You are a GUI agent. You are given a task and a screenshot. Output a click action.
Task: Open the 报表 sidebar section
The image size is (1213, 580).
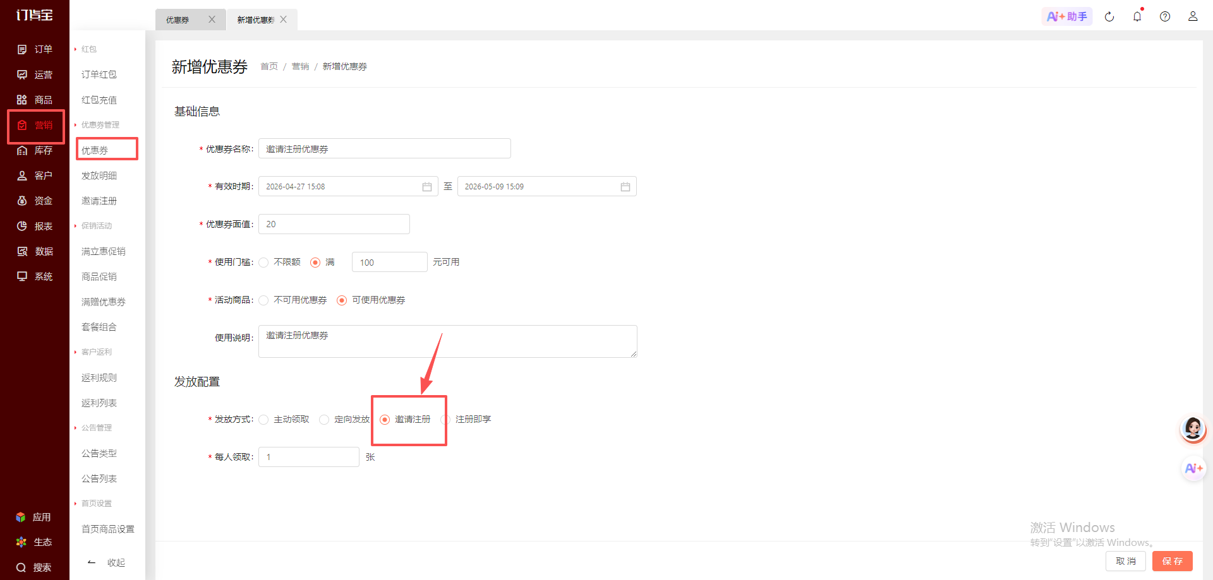(x=35, y=226)
